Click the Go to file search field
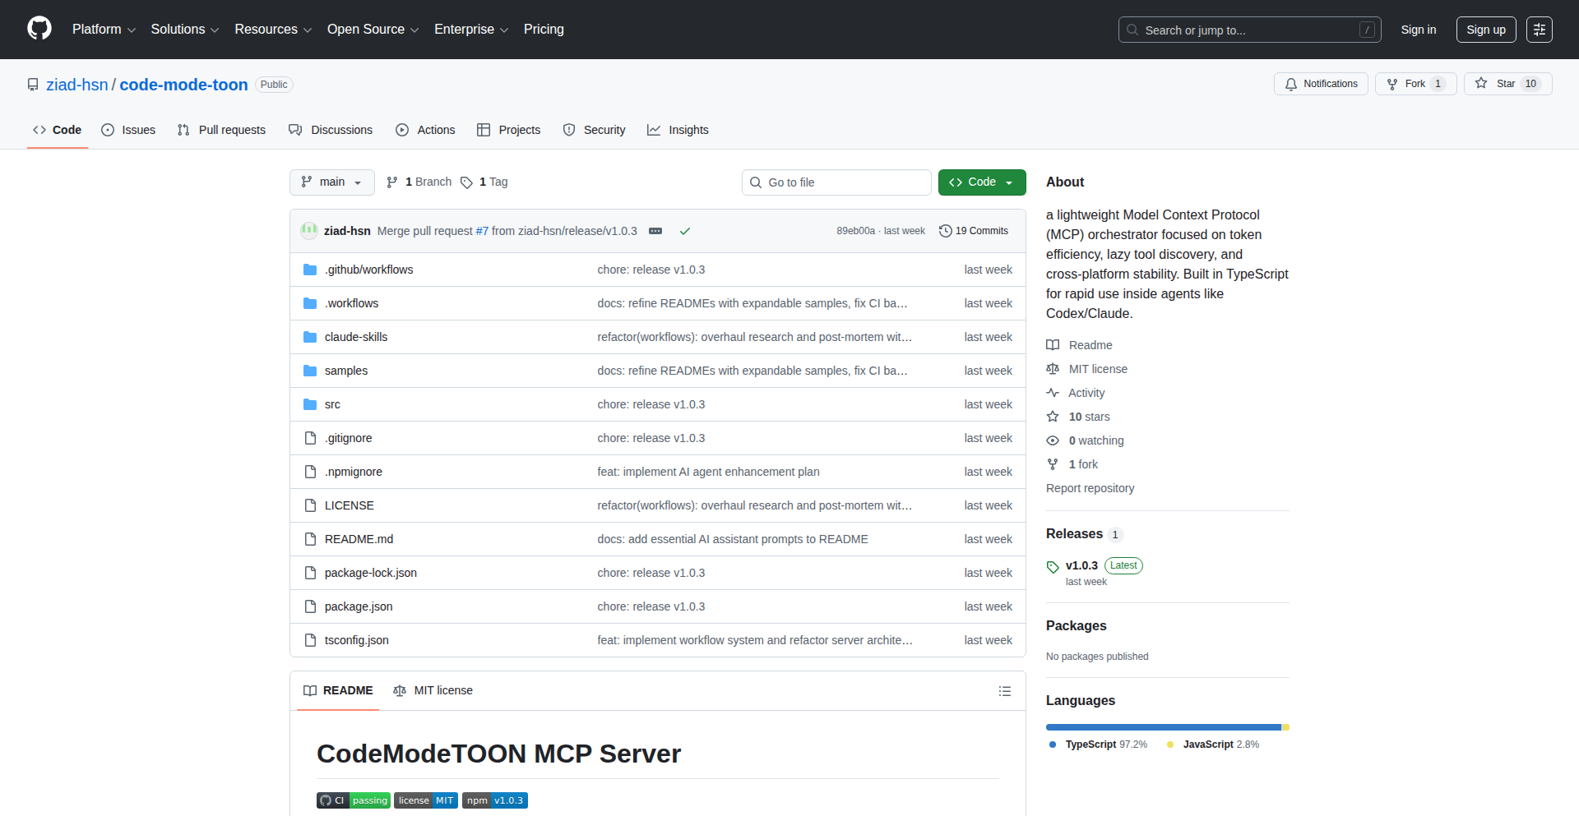Viewport: 1579px width, 816px height. click(x=836, y=182)
